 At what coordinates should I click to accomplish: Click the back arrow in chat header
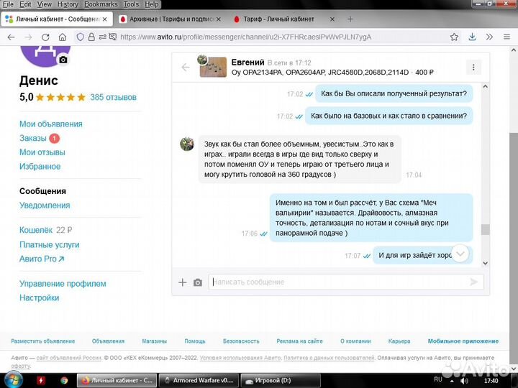[186, 68]
